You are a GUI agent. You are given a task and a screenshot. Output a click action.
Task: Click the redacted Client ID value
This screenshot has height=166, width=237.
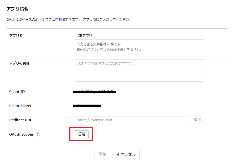coord(94,92)
